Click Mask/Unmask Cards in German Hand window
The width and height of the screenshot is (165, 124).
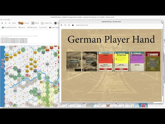tap(82, 25)
